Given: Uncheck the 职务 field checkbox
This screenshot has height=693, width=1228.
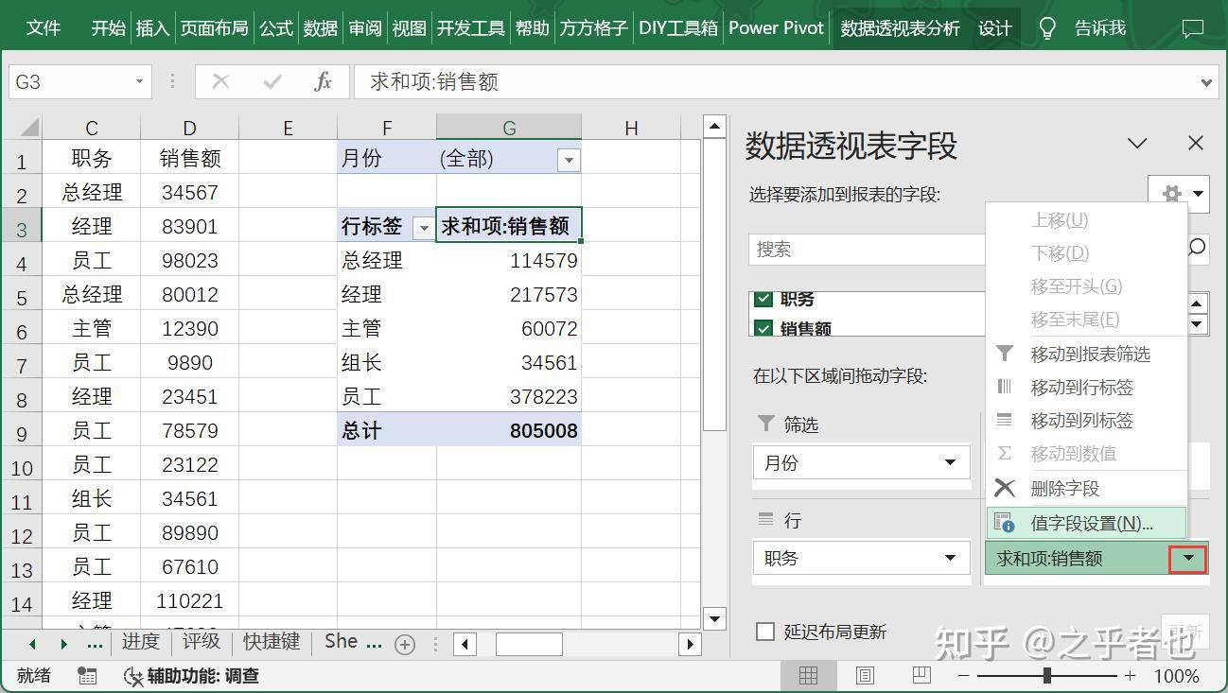Looking at the screenshot, I should tap(763, 299).
